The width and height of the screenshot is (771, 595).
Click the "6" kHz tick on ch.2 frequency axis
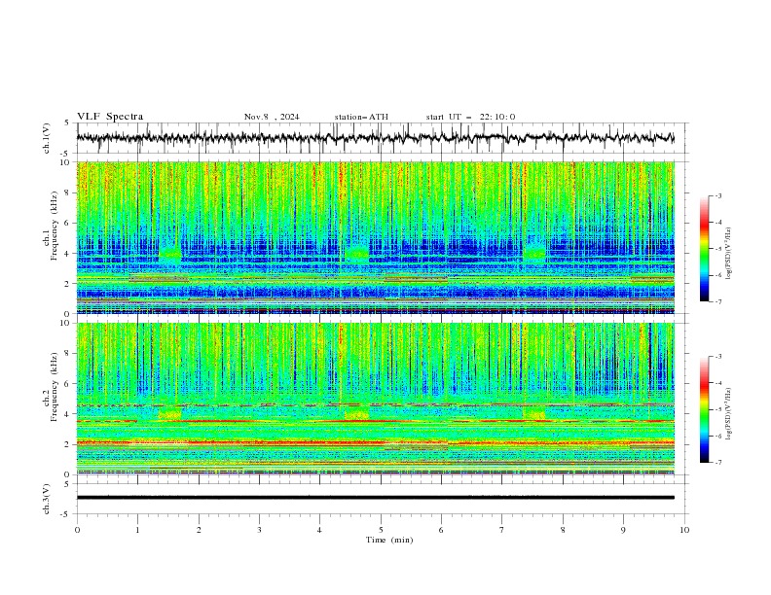[x=68, y=384]
